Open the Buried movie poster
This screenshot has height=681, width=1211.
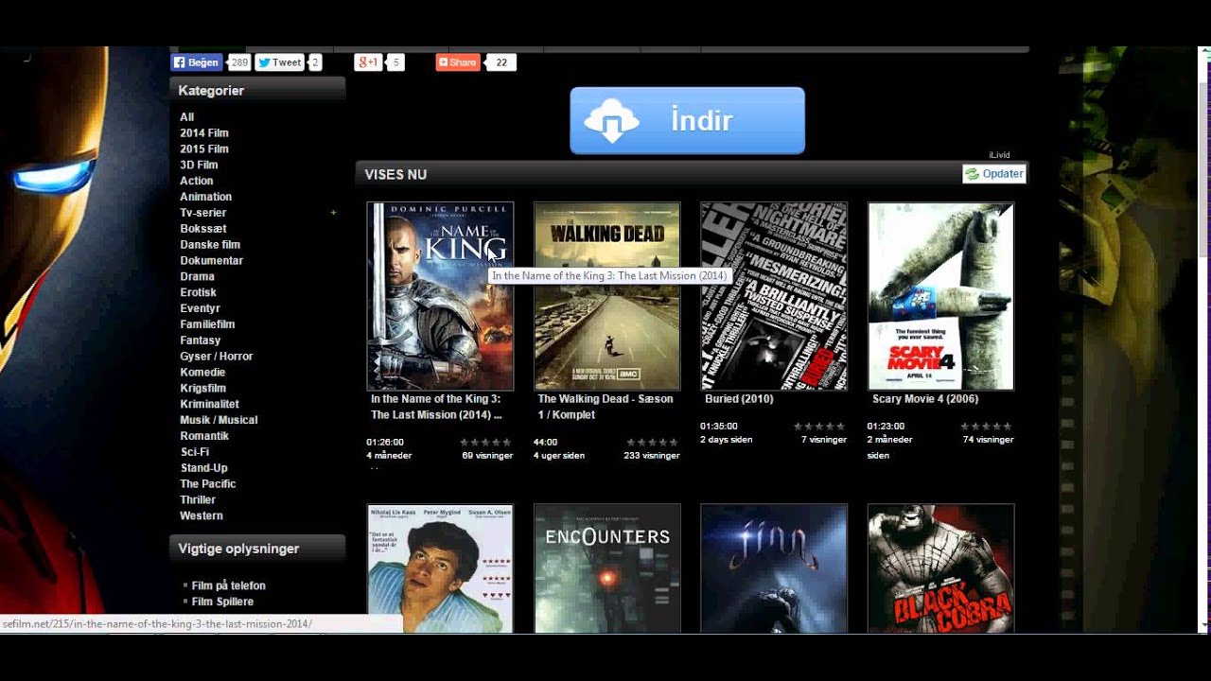point(774,296)
